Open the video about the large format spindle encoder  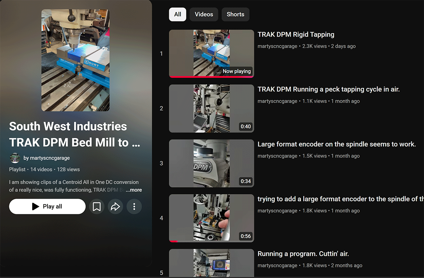pyautogui.click(x=337, y=144)
